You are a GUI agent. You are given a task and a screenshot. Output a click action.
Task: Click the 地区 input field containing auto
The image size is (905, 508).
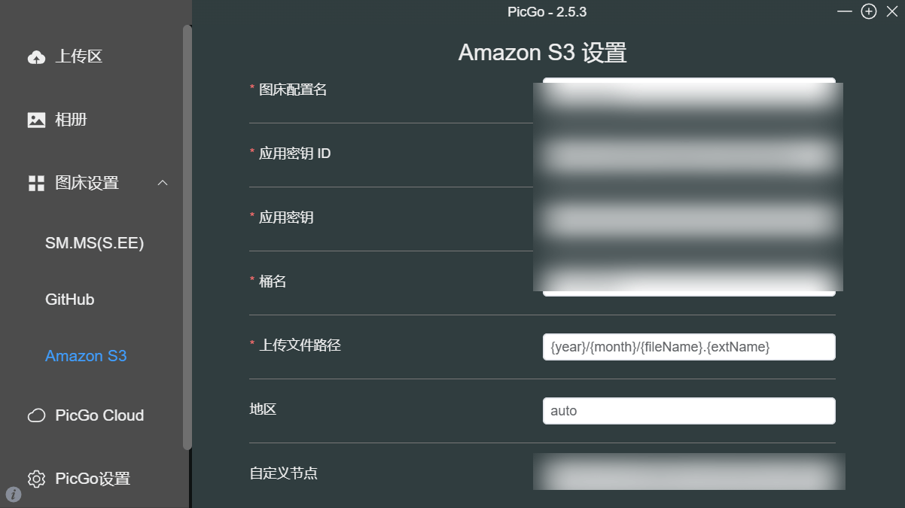click(688, 411)
